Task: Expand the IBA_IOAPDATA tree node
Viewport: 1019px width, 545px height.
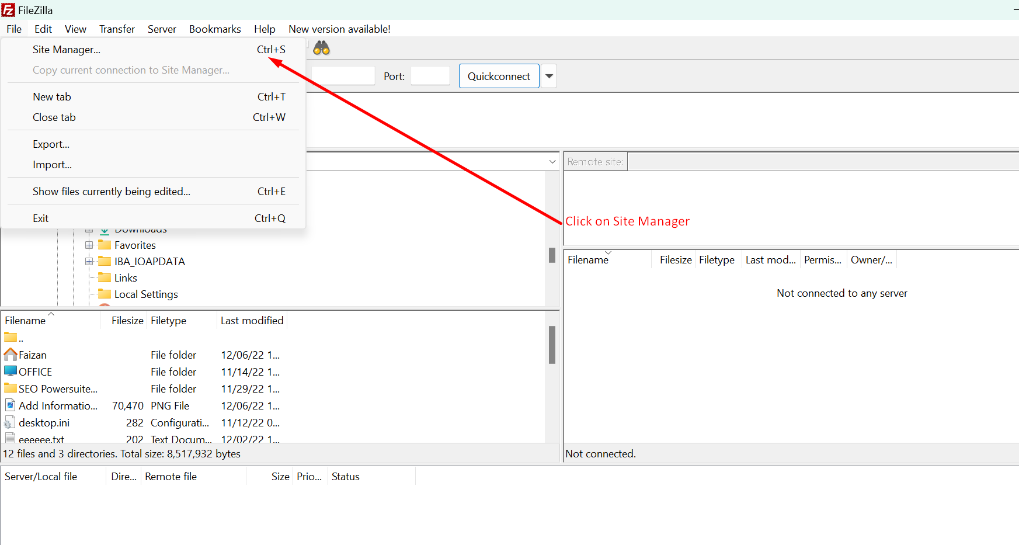Action: [89, 261]
